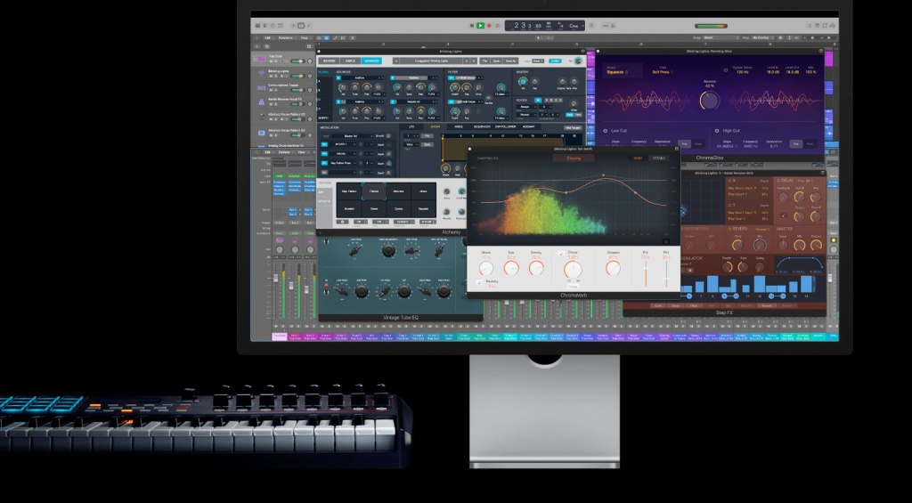Select the GLOBAL source tab in Alchemy
Screen dimensions: 912x503
pyautogui.click(x=324, y=71)
